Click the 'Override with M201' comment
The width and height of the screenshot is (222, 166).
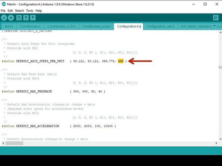point(23,113)
